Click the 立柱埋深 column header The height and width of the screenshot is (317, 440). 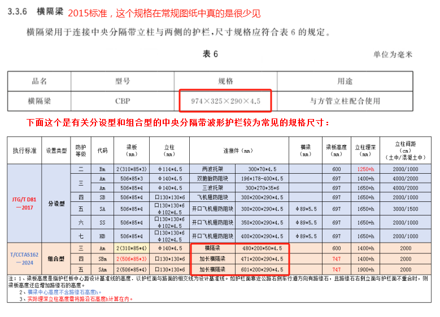(x=364, y=151)
